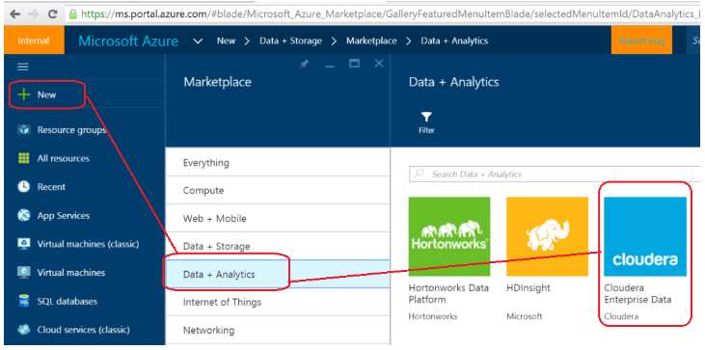
Task: Choose Everything category in Marketplace
Action: [278, 162]
